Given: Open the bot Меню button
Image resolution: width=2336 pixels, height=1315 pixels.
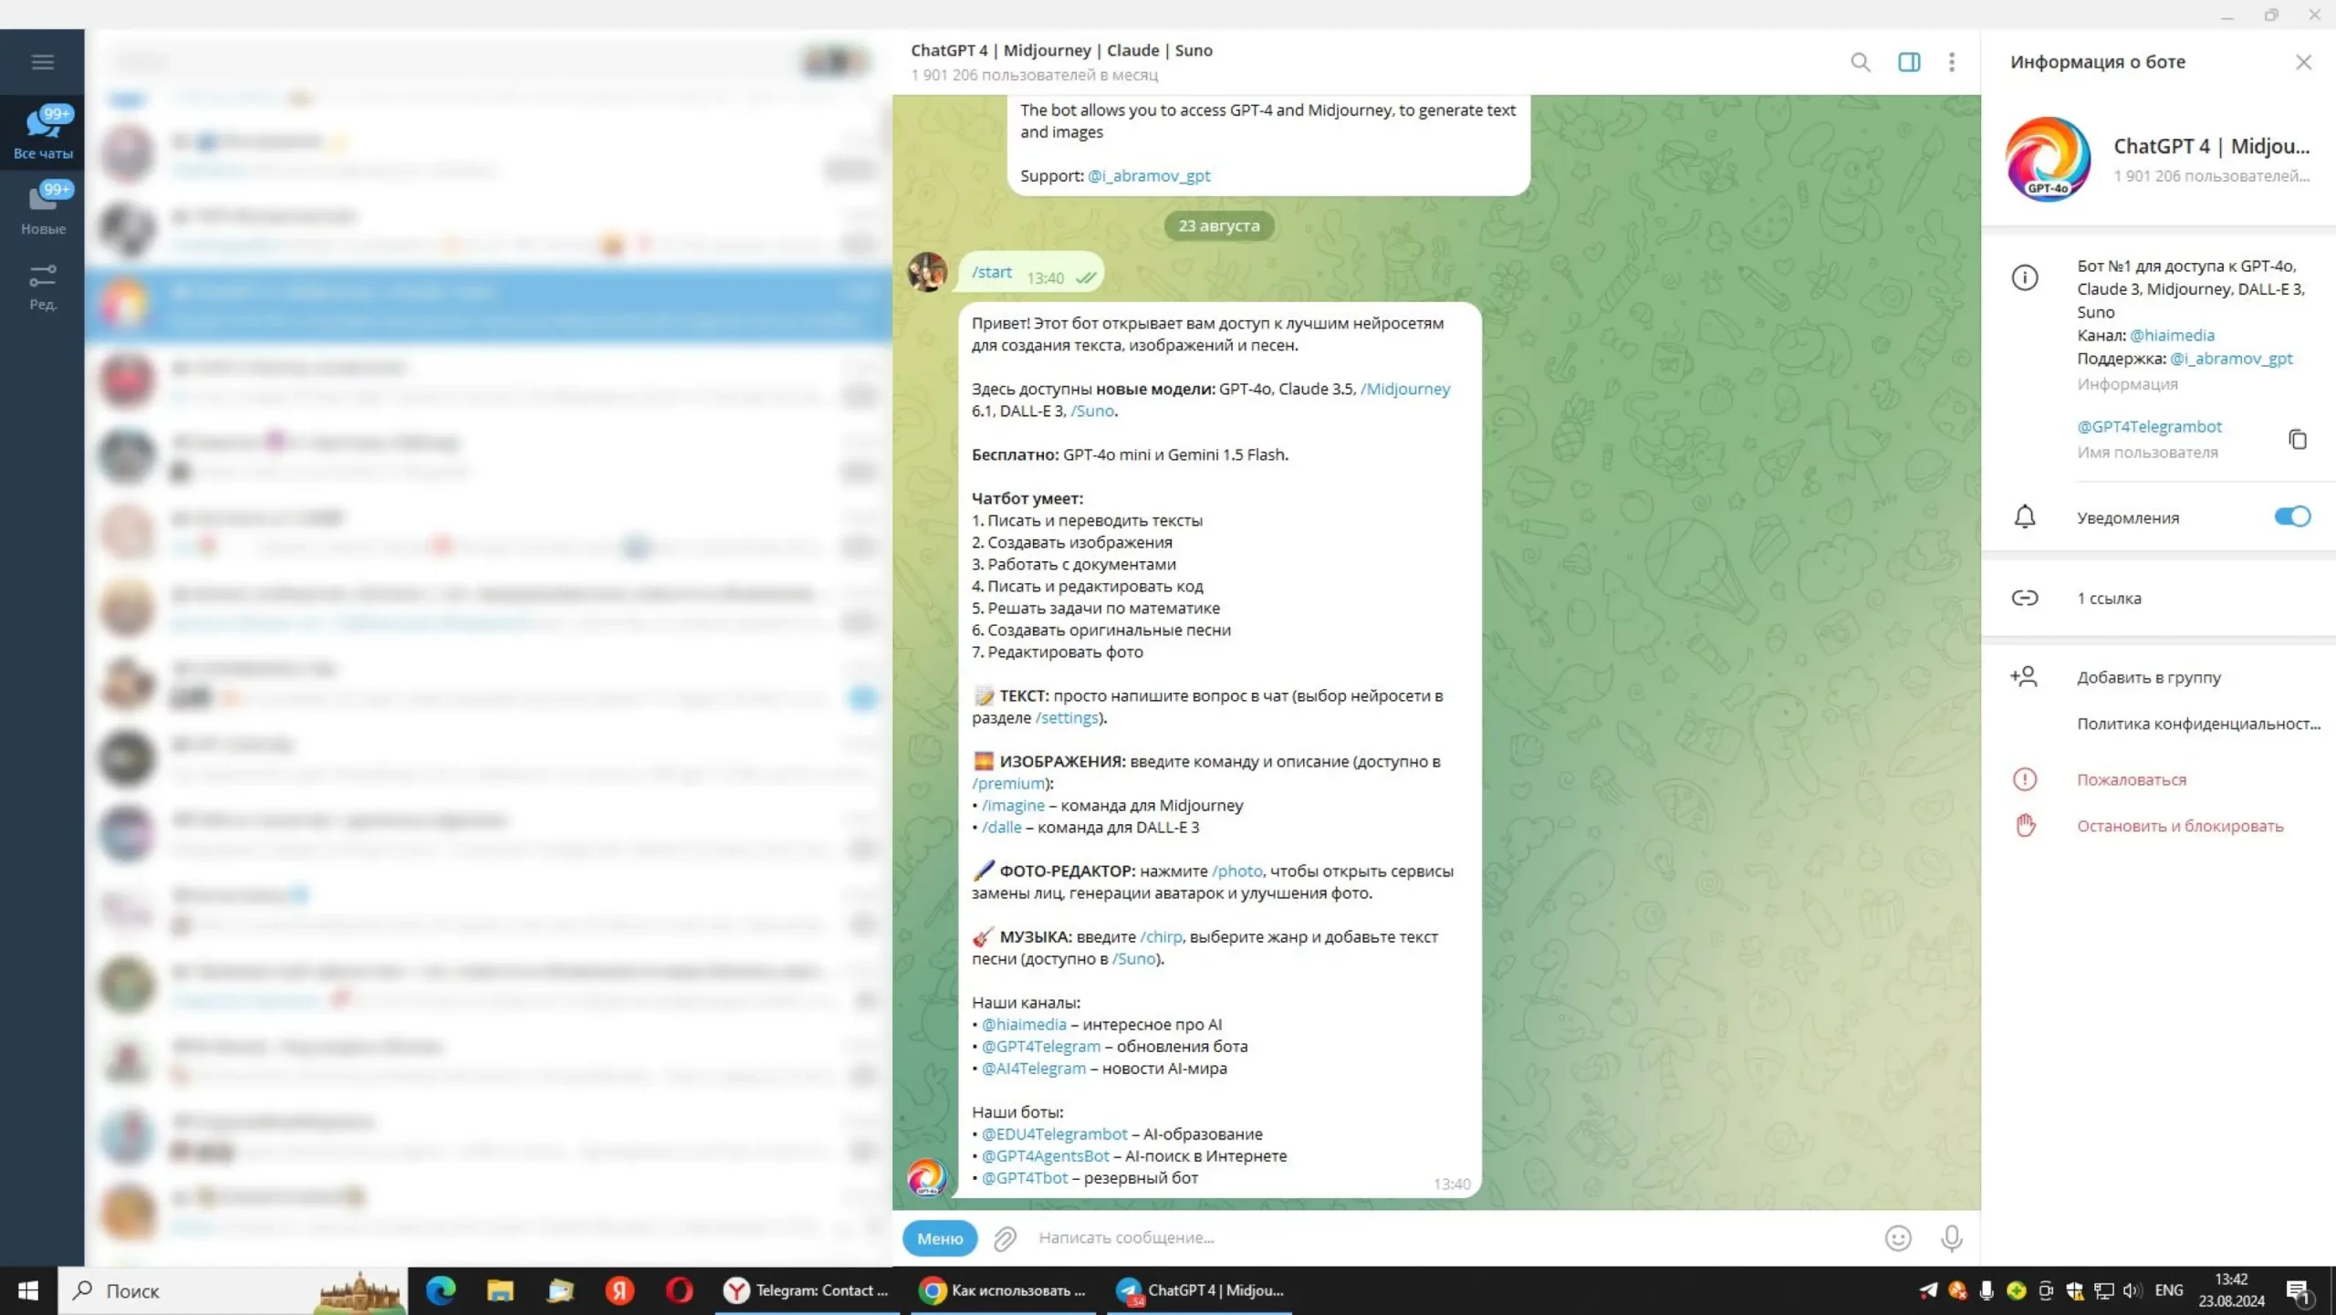Looking at the screenshot, I should (x=939, y=1237).
